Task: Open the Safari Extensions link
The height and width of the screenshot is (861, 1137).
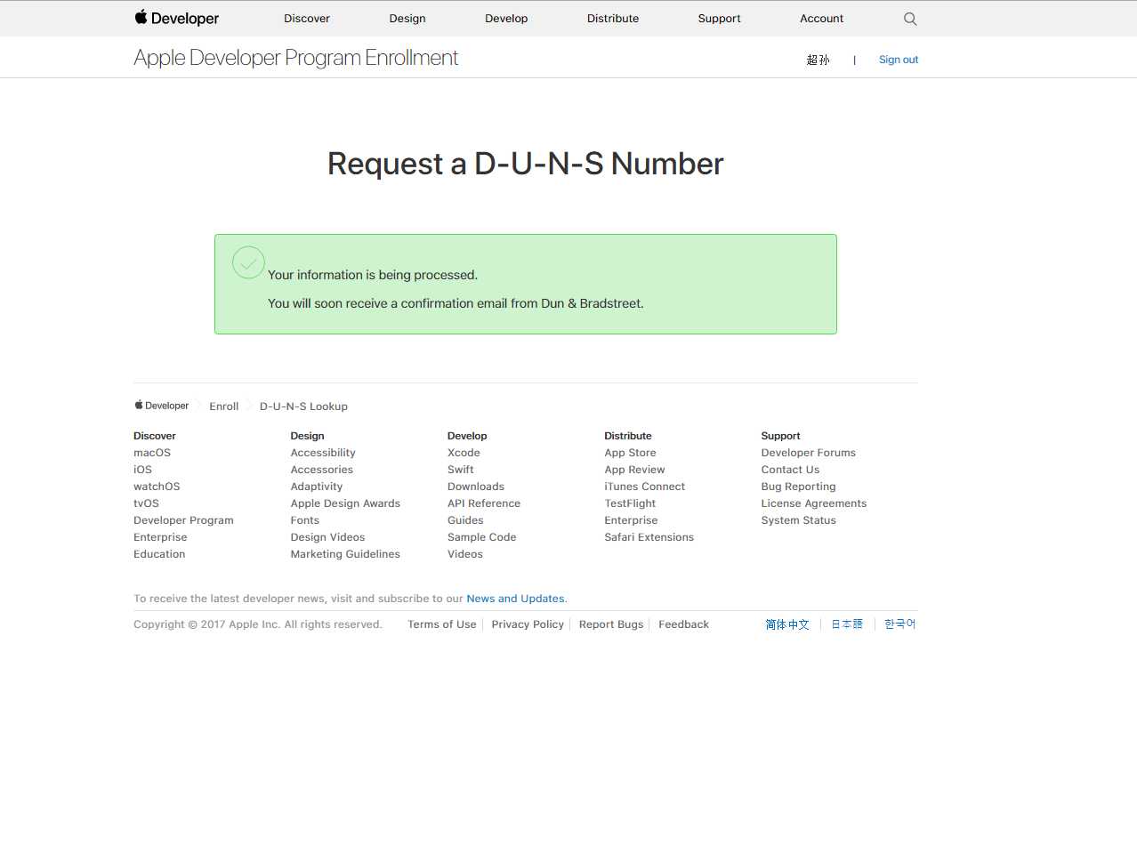Action: (x=649, y=537)
